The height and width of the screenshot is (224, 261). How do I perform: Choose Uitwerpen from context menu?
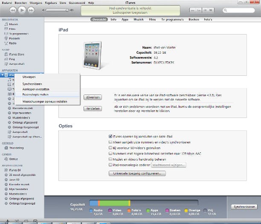click(x=47, y=77)
